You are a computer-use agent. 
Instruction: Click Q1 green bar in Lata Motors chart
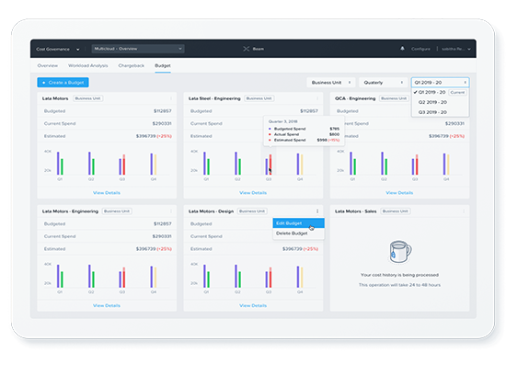[x=62, y=166]
